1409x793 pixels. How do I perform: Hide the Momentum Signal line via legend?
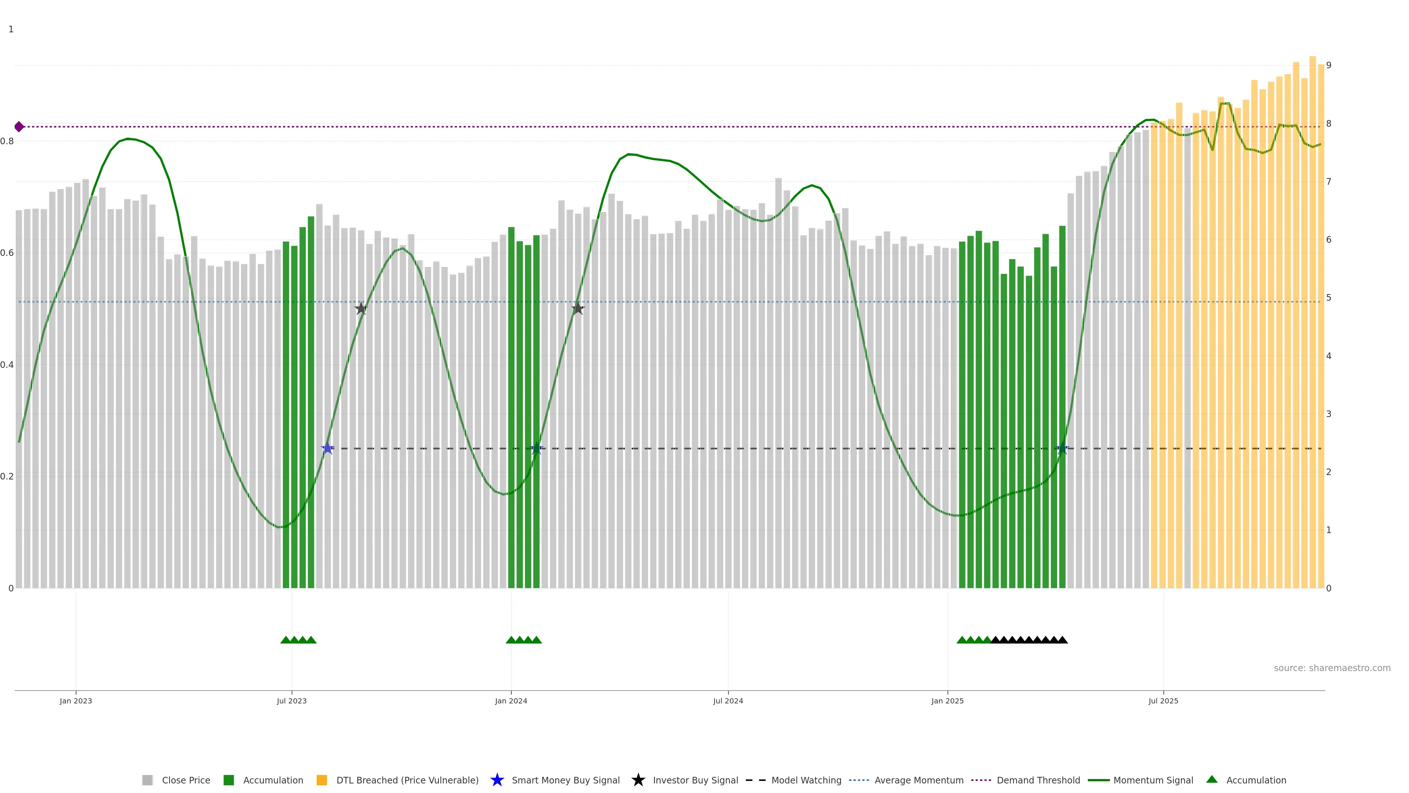coord(1153,781)
